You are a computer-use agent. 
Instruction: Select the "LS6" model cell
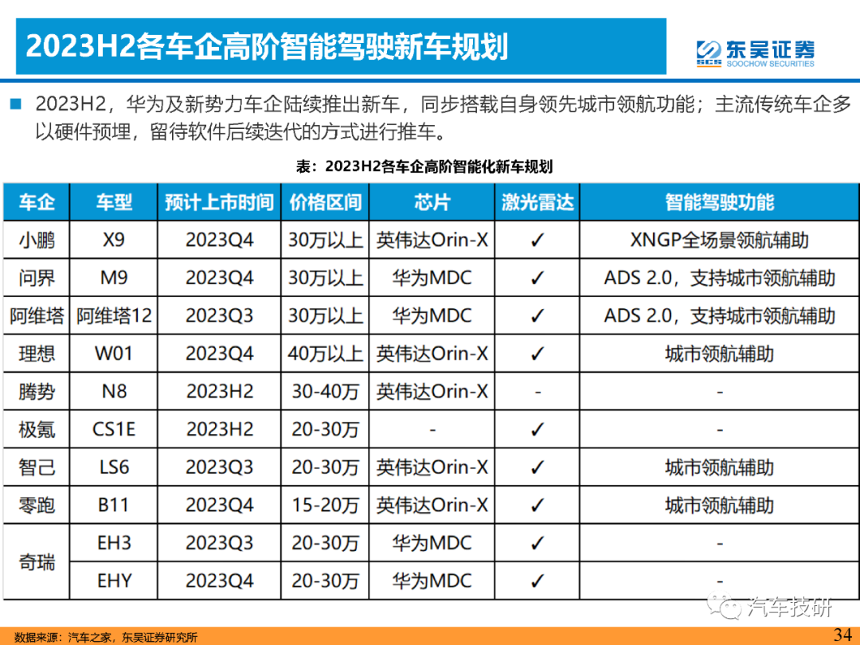pos(114,467)
